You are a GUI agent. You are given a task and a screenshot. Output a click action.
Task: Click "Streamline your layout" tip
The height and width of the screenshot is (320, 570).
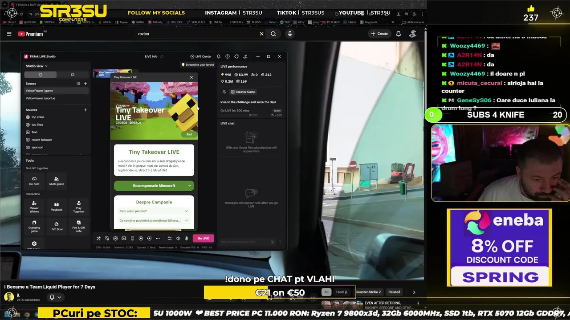coord(198,65)
